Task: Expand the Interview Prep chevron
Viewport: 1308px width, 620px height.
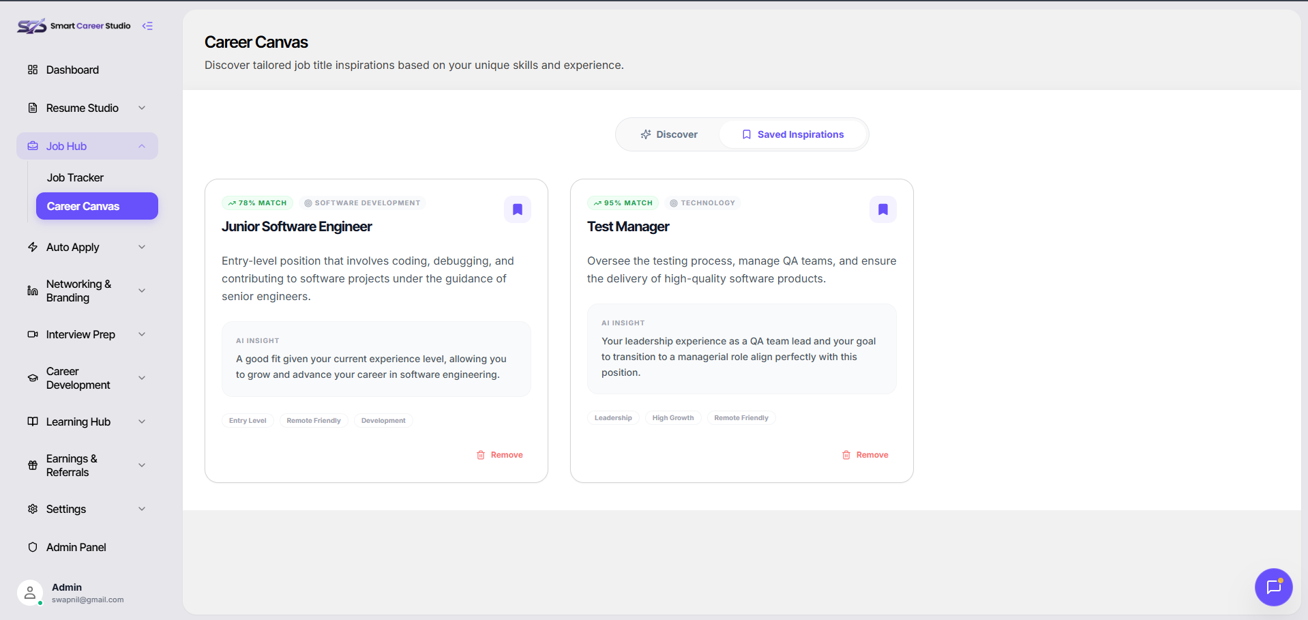Action: pos(142,334)
